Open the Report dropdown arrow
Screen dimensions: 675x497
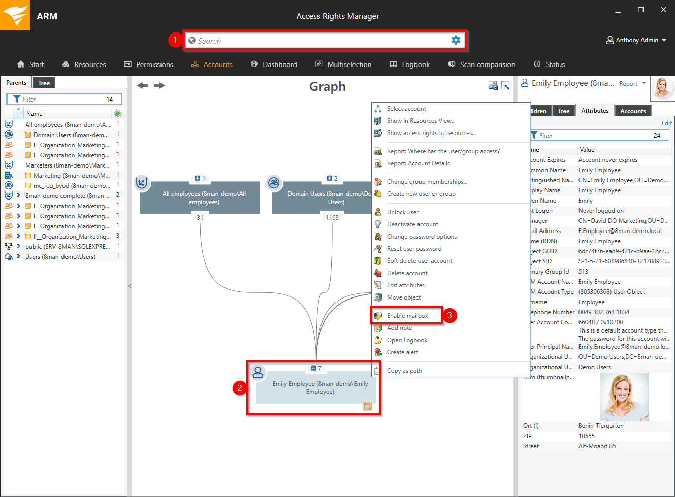click(644, 83)
